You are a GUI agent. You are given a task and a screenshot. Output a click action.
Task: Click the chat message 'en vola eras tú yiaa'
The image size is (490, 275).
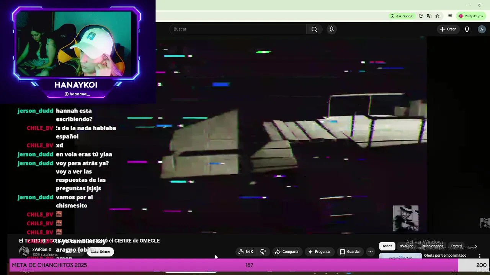(84, 154)
